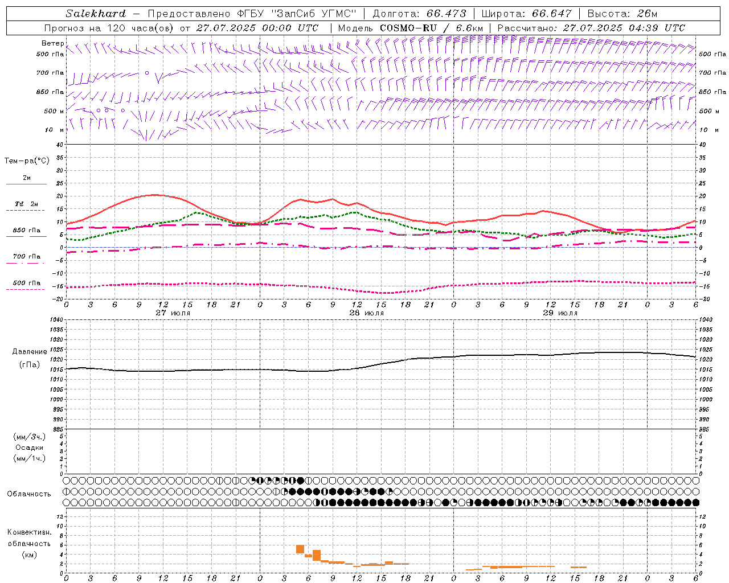Click the '28 июля' date label
729x583 pixels.
[367, 313]
